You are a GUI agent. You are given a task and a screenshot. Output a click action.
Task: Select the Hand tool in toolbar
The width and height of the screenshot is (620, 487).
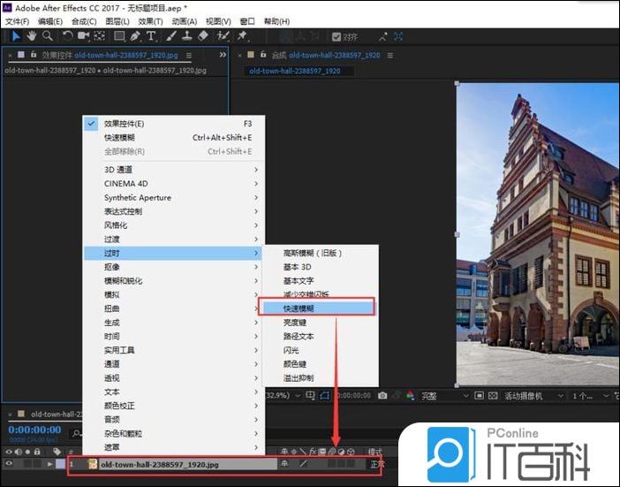31,36
